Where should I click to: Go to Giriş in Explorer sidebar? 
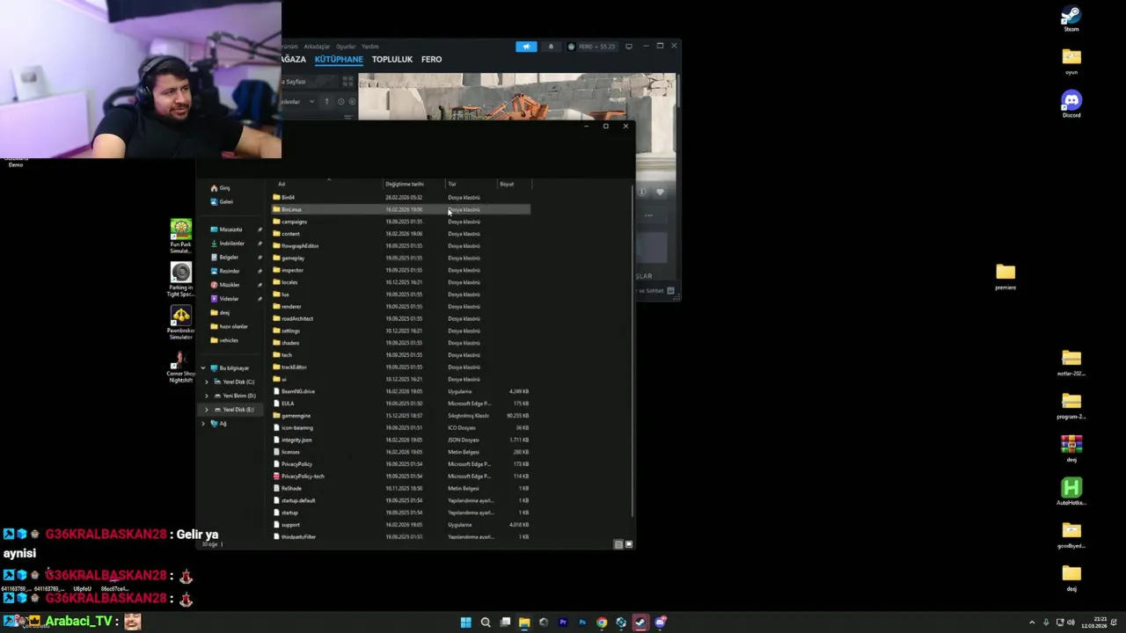[x=220, y=188]
